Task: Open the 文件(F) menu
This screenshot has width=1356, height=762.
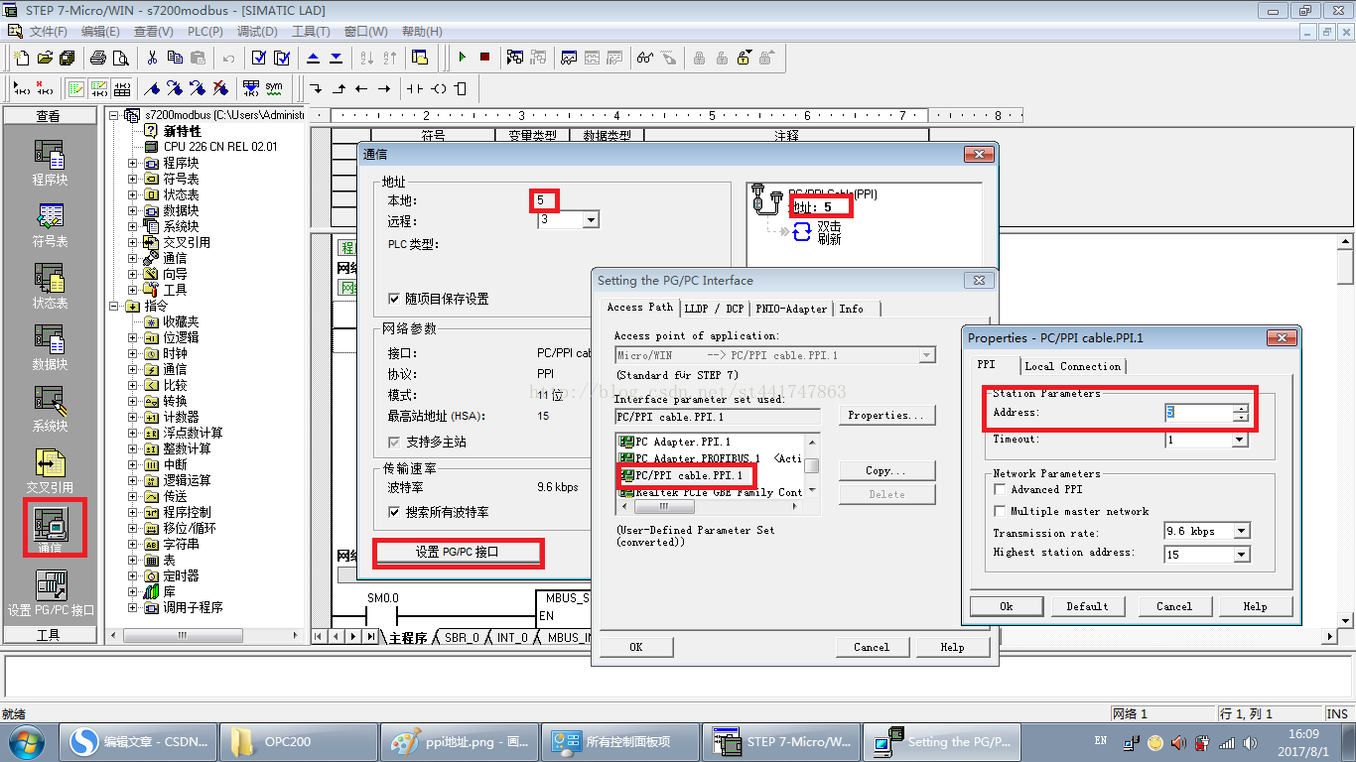Action: coord(48,32)
